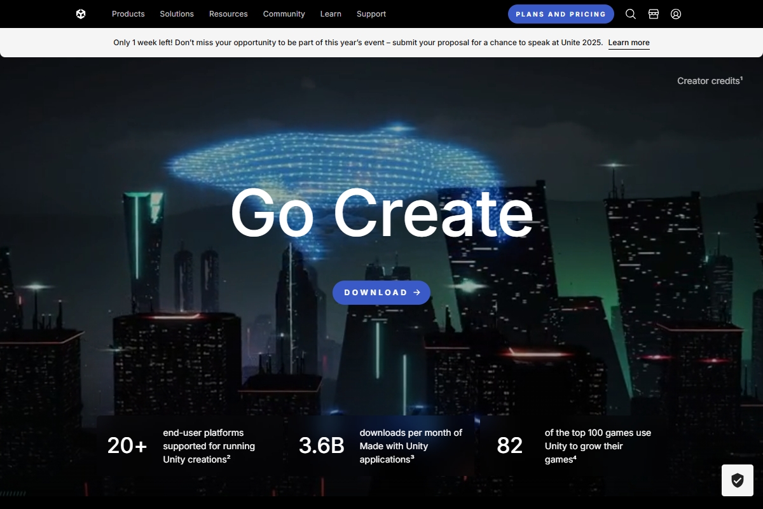Follow the Learn more banner link
The height and width of the screenshot is (509, 763).
629,43
